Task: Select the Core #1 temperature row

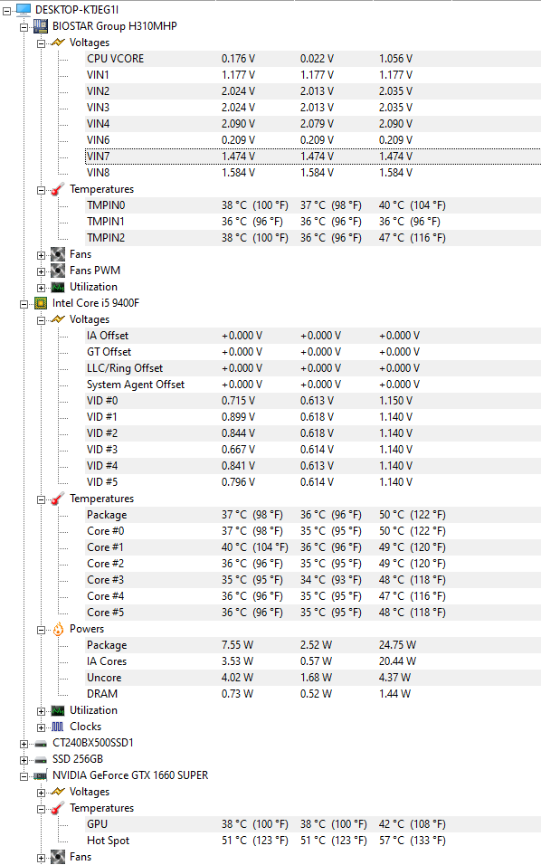Action: (313, 547)
